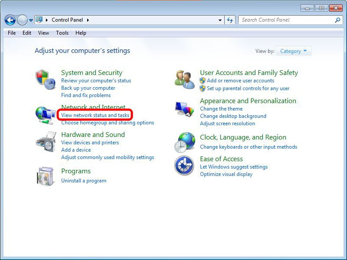Open the address bar history dropdown arrow

tap(220, 20)
